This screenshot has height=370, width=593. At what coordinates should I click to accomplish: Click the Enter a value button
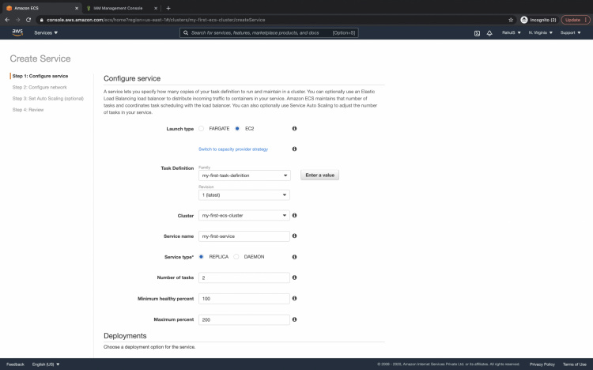coord(320,176)
